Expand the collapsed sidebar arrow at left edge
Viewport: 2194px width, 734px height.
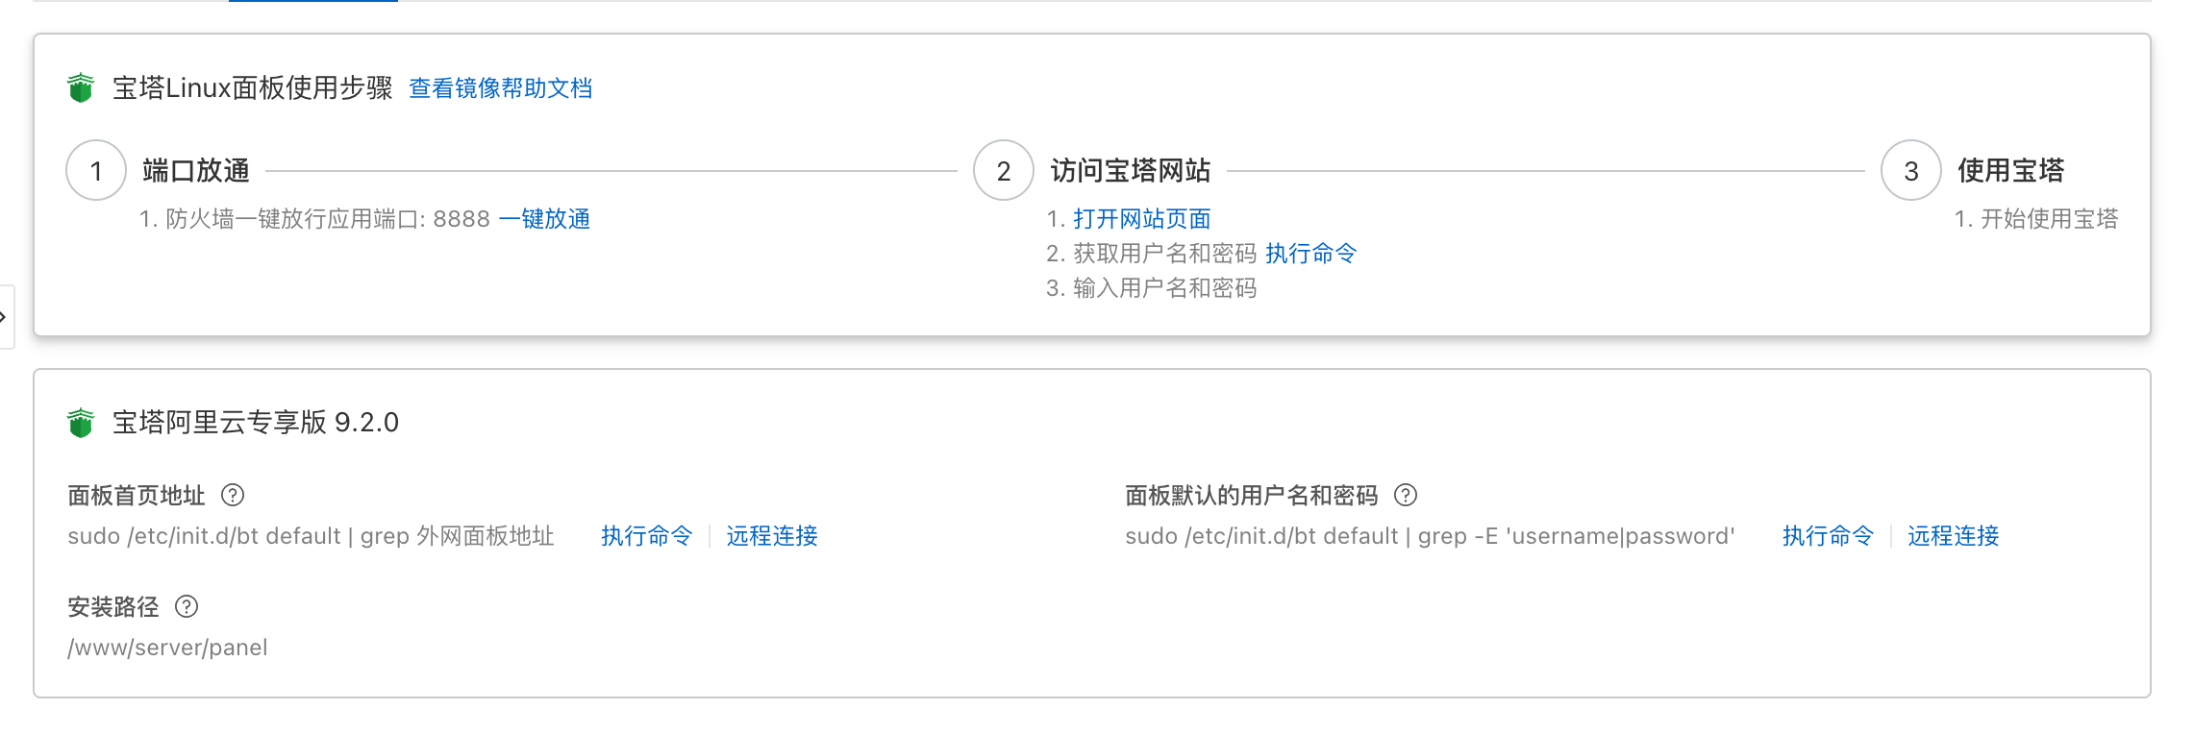coord(5,316)
